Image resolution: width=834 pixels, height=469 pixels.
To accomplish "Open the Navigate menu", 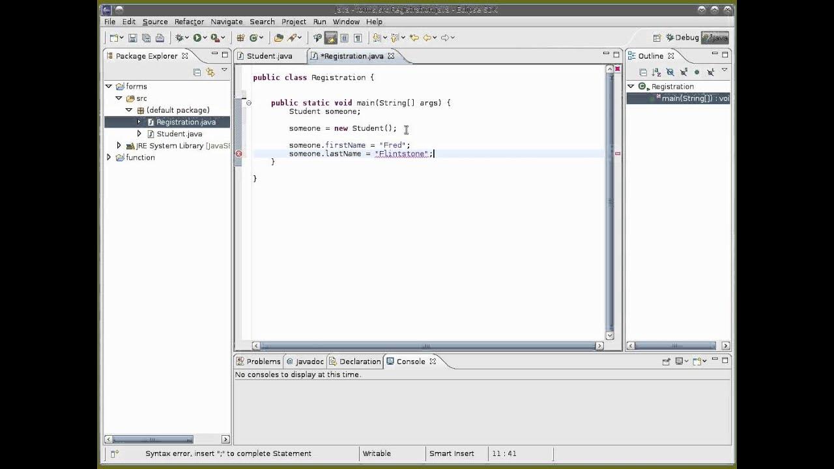I will pos(226,21).
